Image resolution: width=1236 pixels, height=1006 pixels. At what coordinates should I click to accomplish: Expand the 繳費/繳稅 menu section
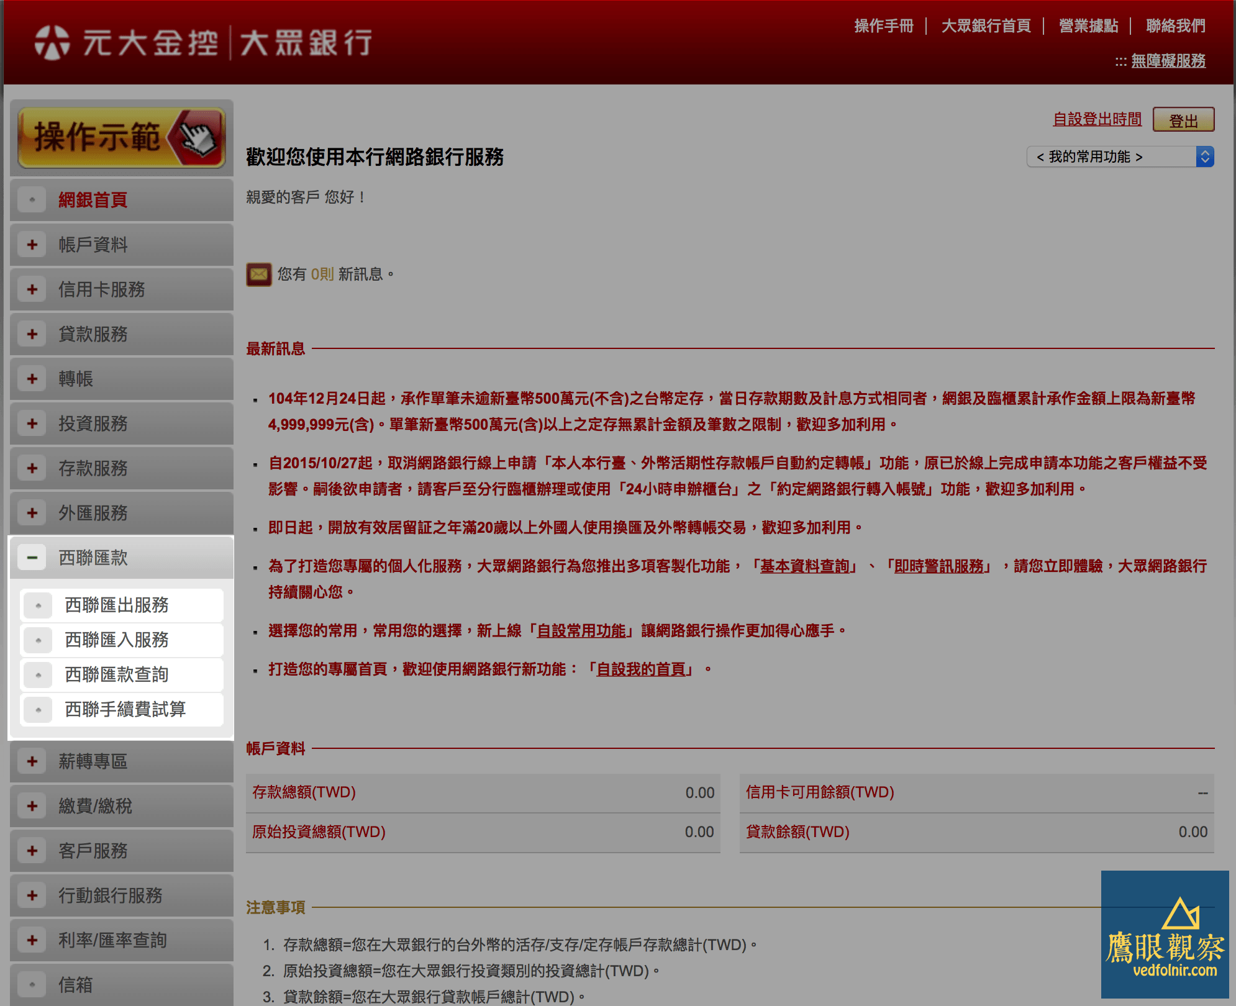(122, 806)
